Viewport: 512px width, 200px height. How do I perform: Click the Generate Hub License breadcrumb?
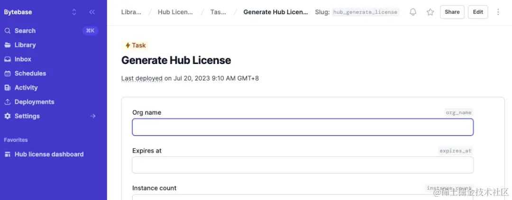(275, 12)
